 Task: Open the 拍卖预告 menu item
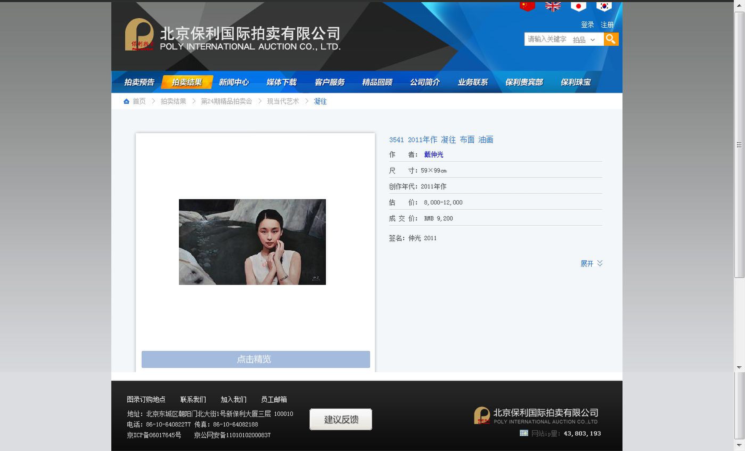(x=139, y=82)
